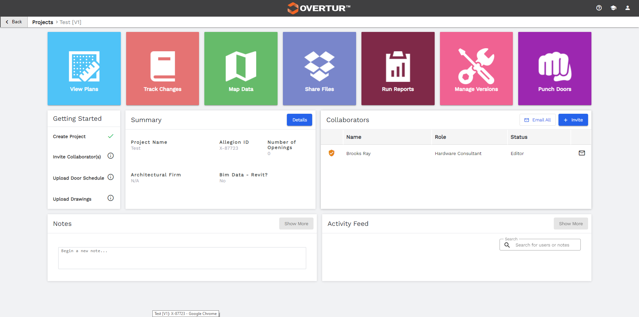Click info icon beside Upload Drawings
The width and height of the screenshot is (639, 317).
coord(111,198)
